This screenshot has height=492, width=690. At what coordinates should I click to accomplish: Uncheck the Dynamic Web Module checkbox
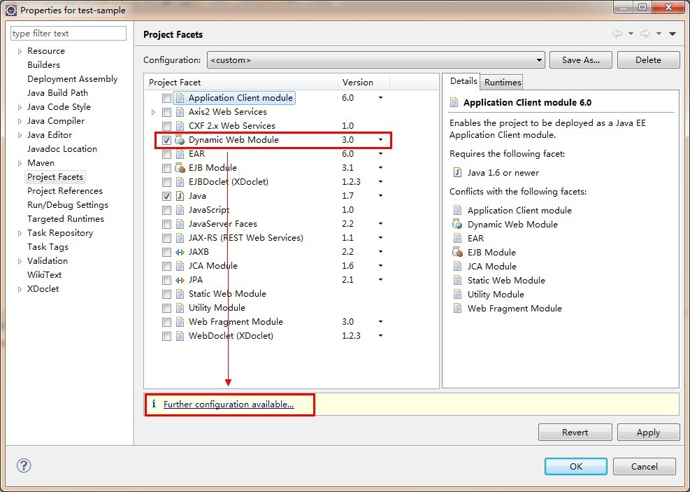167,140
